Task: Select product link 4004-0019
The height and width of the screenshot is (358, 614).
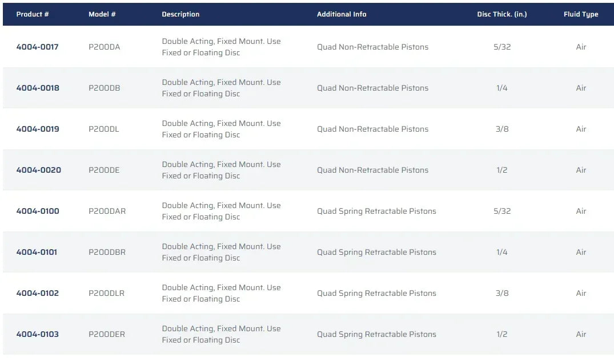Action: [38, 129]
